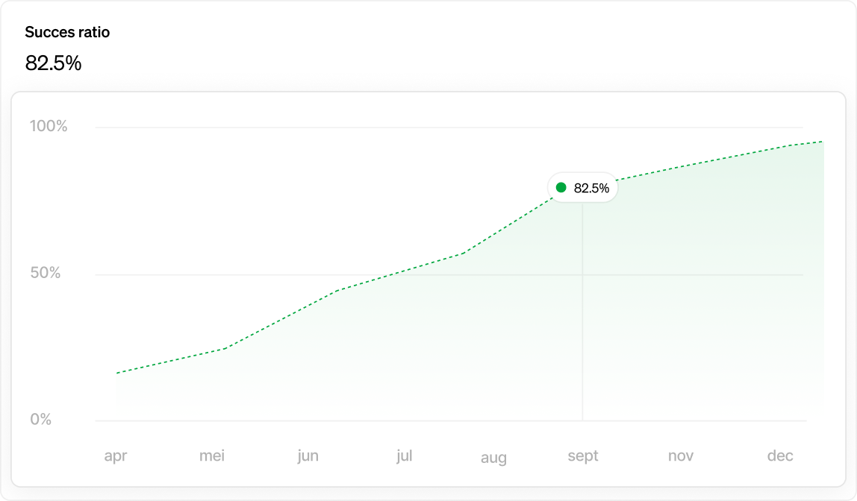
Task: Click the dashed line's start point above apr
Action: coord(116,373)
